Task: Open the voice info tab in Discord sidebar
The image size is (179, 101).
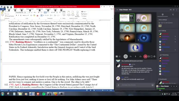Action: coord(162,15)
